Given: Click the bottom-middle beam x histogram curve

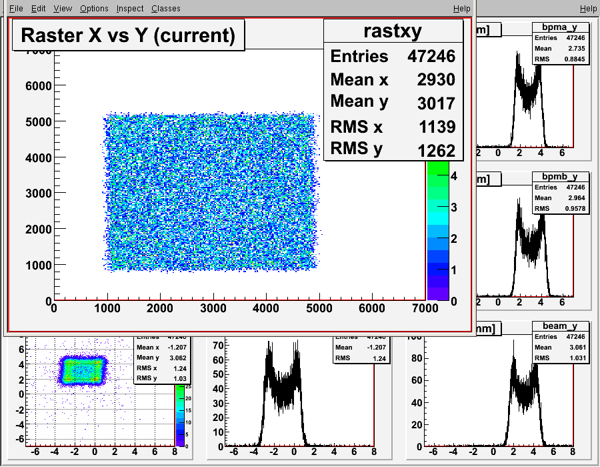Looking at the screenshot, I should [x=283, y=394].
